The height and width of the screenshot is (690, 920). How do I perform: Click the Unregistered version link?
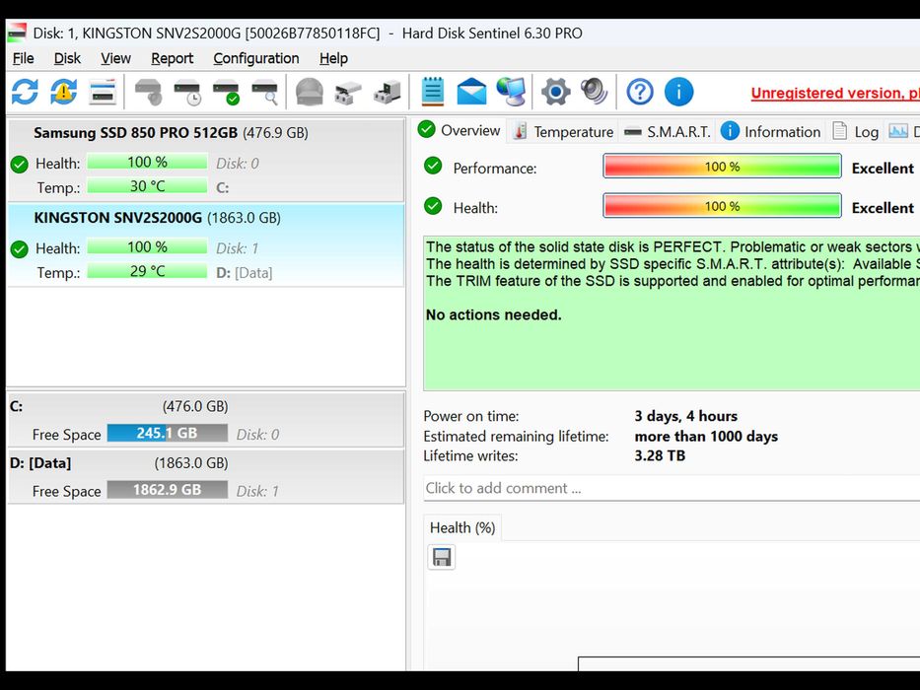(x=835, y=93)
